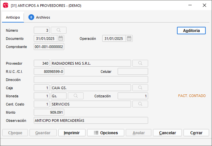The width and height of the screenshot is (212, 146).
Task: Click the Caja lookup magnifier icon
Action: 140,88
